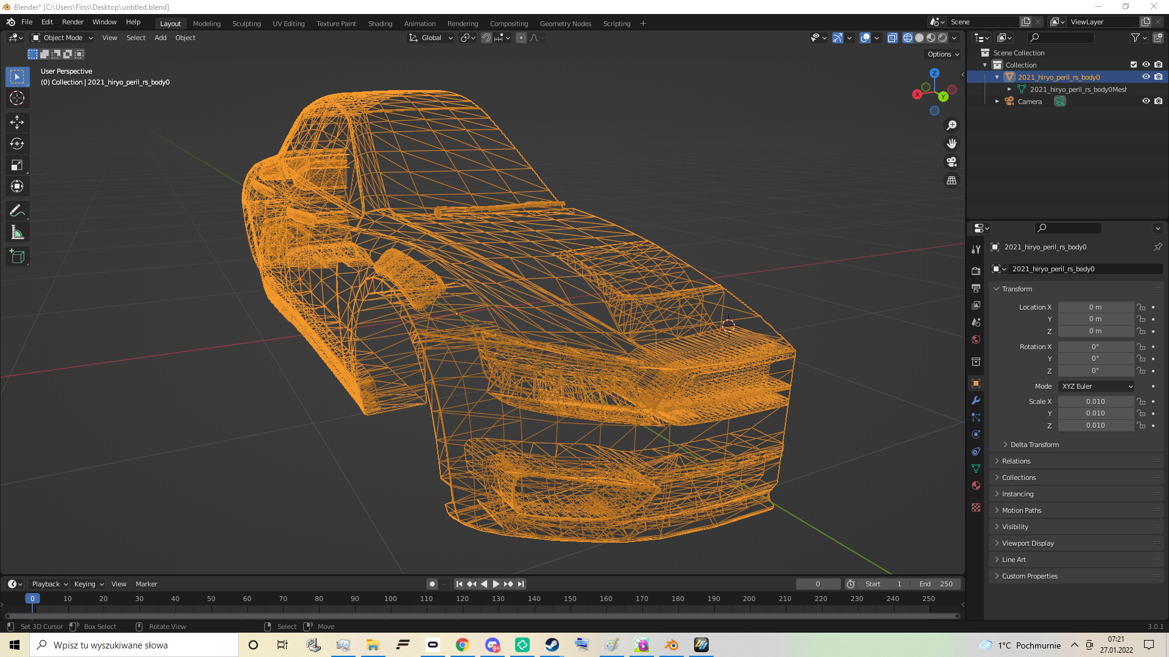The width and height of the screenshot is (1169, 657).
Task: Toggle X-Ray display in the viewport header
Action: [893, 38]
